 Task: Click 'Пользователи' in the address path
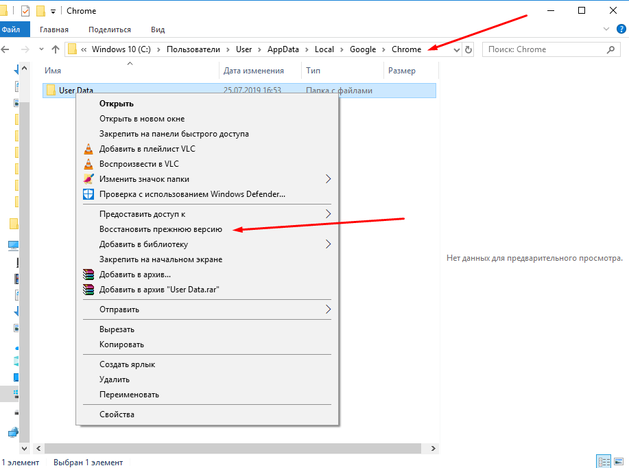pyautogui.click(x=193, y=49)
